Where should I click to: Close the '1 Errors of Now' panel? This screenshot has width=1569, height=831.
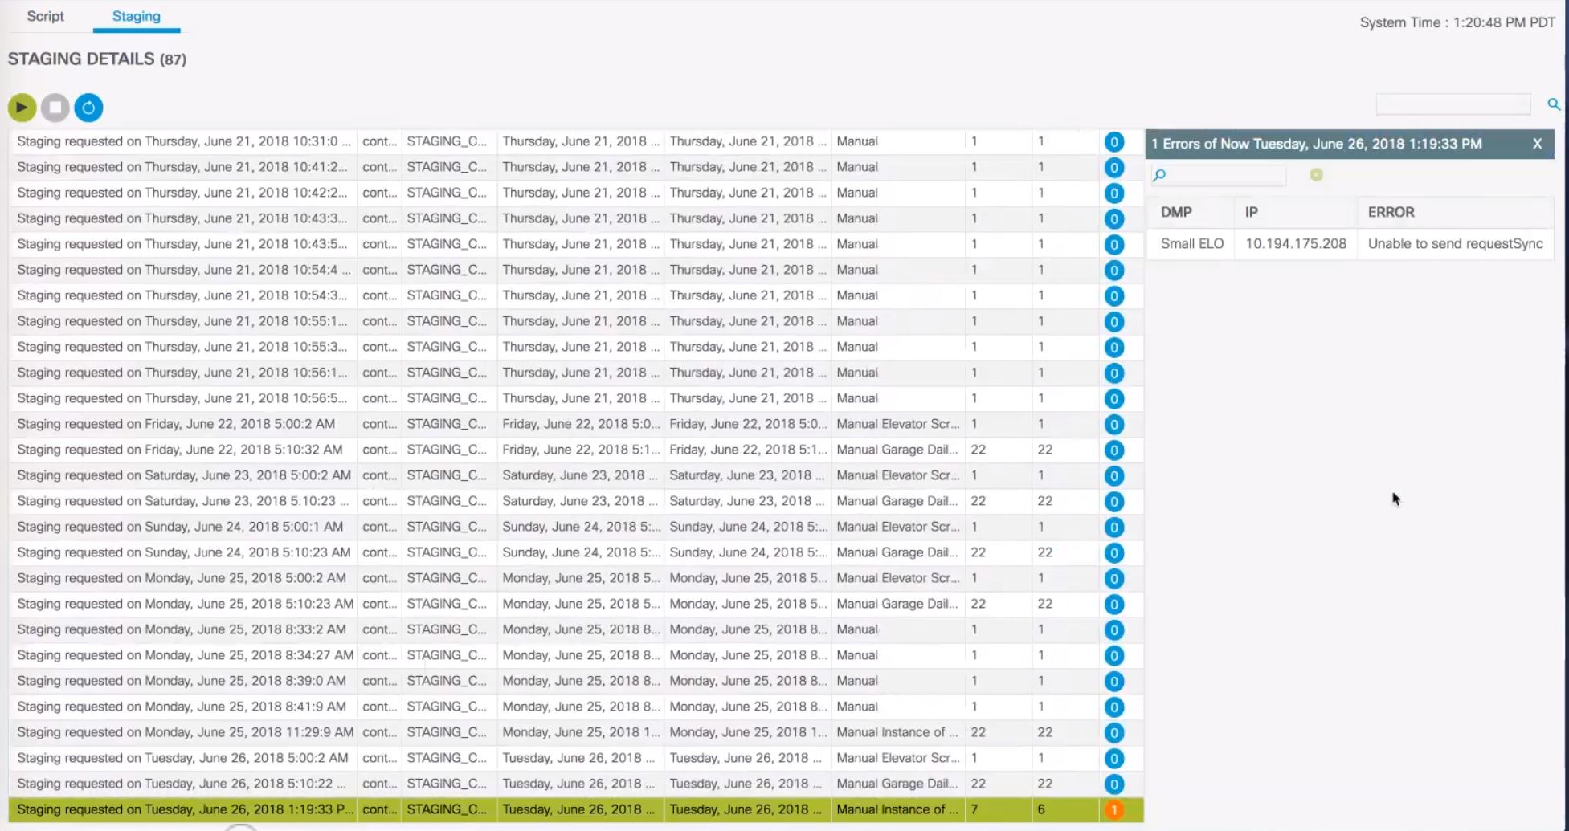click(1537, 144)
